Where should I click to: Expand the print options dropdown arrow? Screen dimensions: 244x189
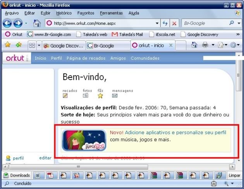(213, 45)
